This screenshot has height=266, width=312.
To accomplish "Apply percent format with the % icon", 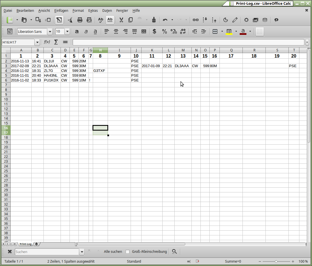I will 165,31.
